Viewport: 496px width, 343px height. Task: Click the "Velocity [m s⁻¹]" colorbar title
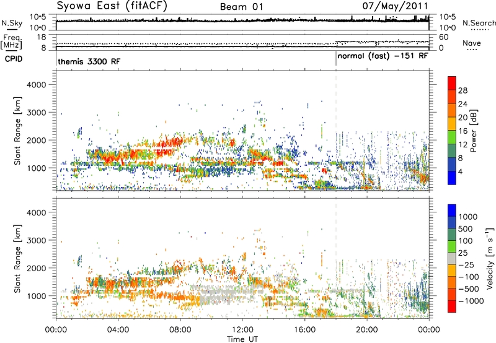pos(490,258)
